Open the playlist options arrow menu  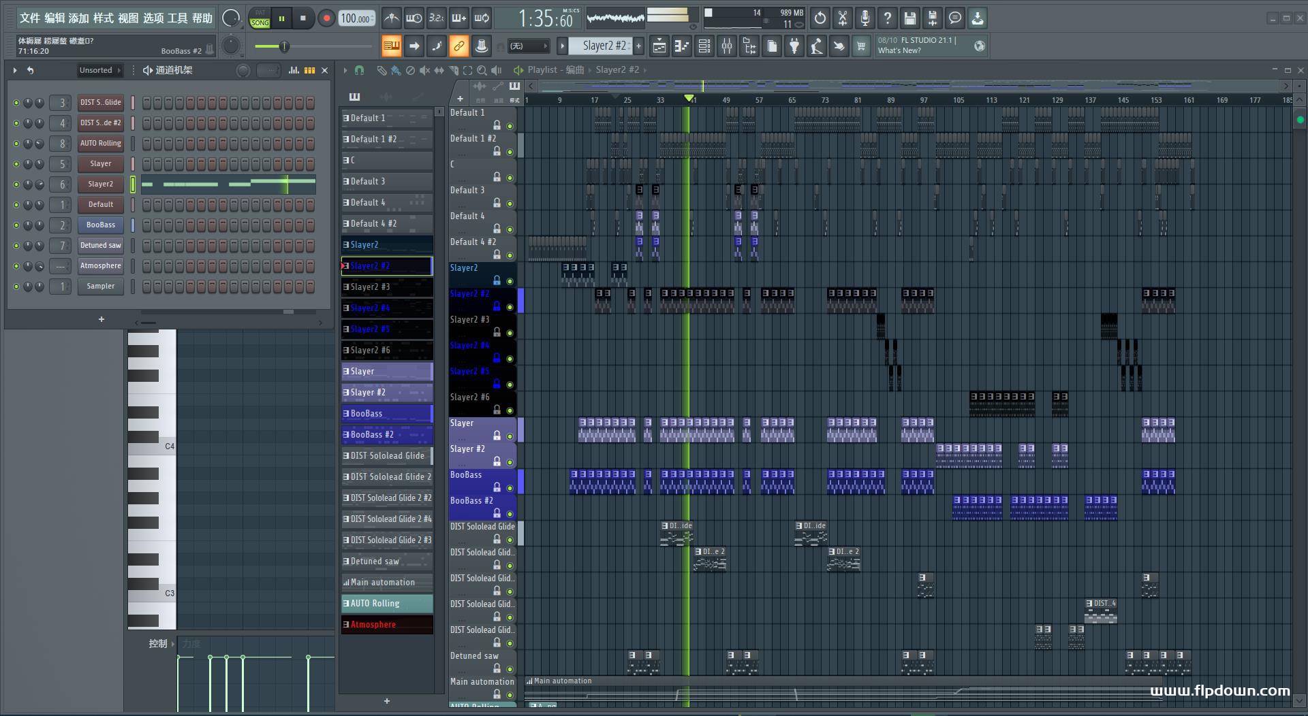[345, 70]
